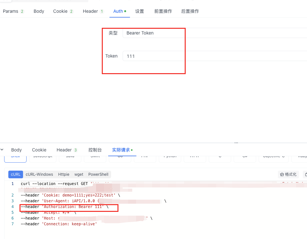Switch to the 前置操作 tab
Viewport: 307px width, 239px height.
(163, 11)
